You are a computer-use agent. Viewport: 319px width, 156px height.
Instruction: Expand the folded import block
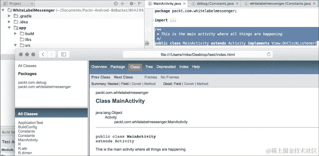153,20
